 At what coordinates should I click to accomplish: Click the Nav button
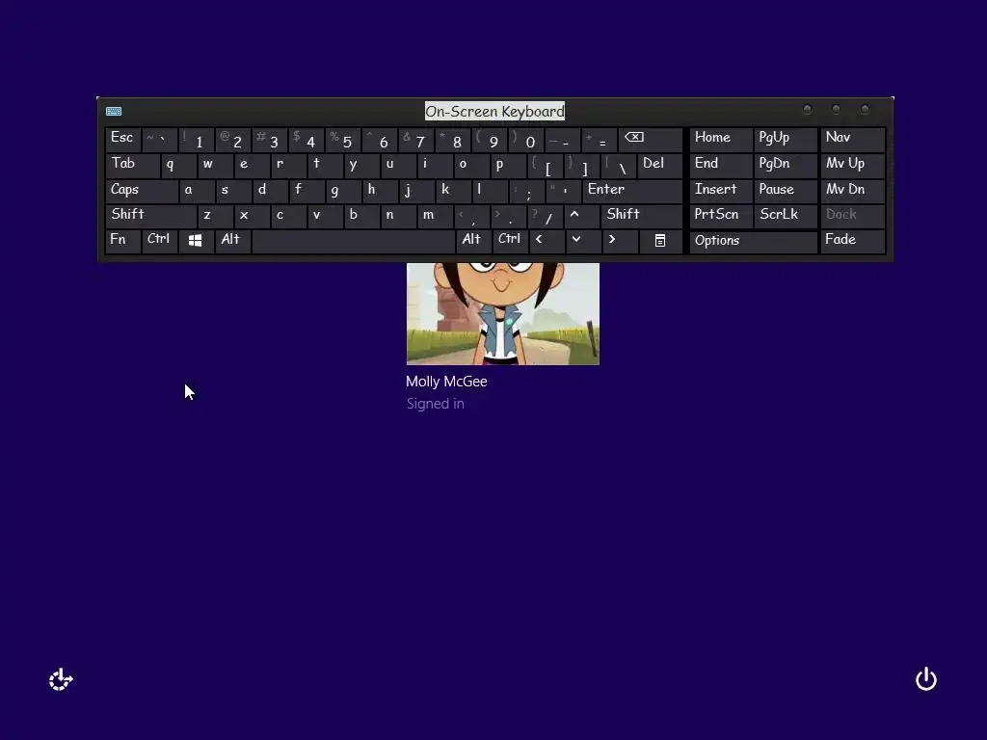pos(852,139)
